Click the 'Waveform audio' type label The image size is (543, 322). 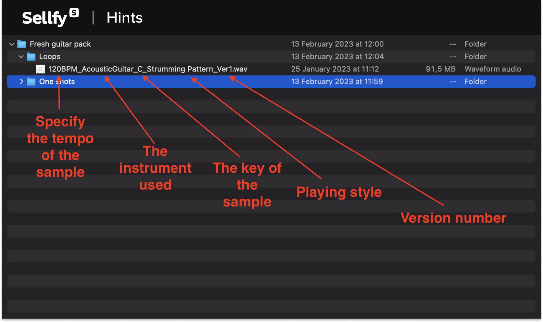[493, 69]
